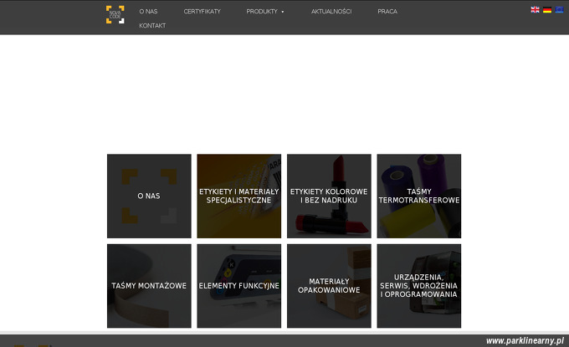Screen dimensions: 569x347
Task: Open the AKTUALNOŚCI menu item
Action: [331, 12]
